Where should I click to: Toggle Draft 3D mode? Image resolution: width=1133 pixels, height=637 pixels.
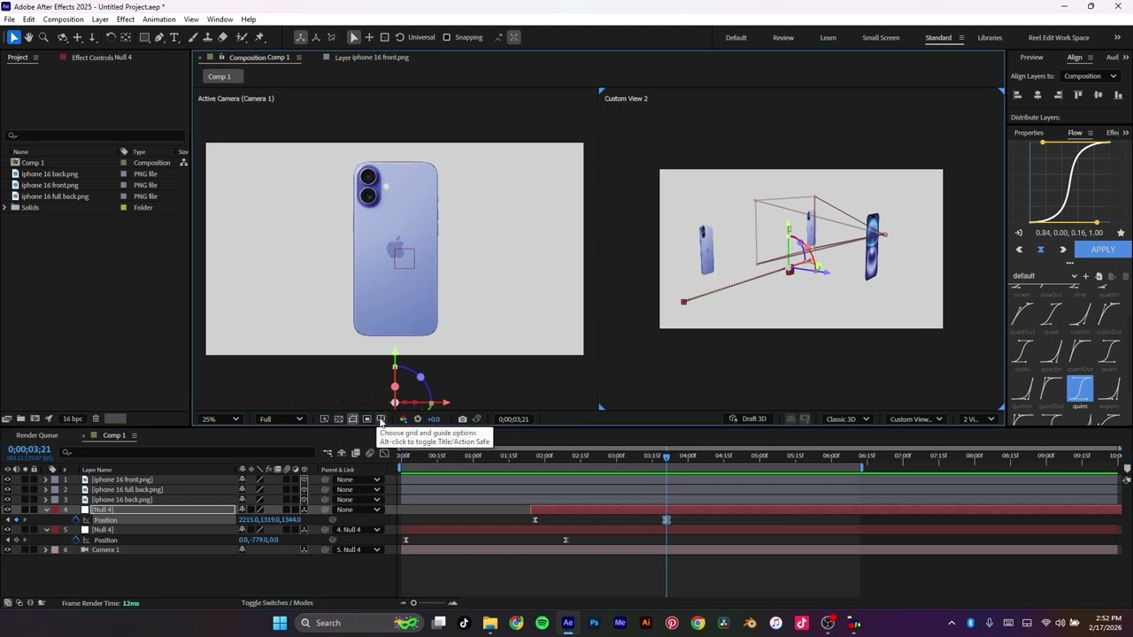(747, 419)
